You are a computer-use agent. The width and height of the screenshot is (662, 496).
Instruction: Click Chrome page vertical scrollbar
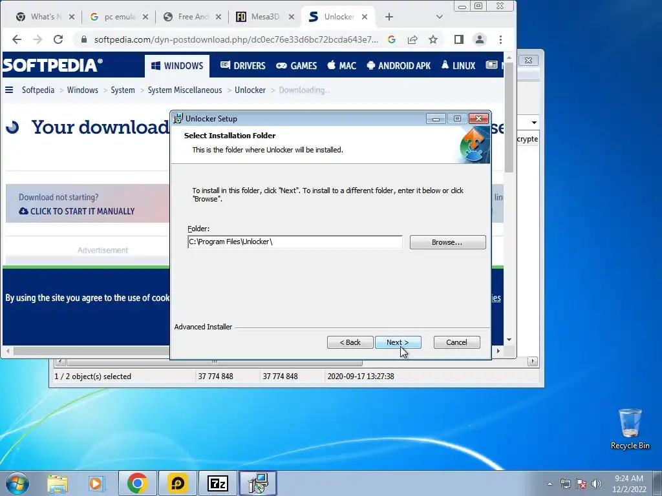pos(509,117)
